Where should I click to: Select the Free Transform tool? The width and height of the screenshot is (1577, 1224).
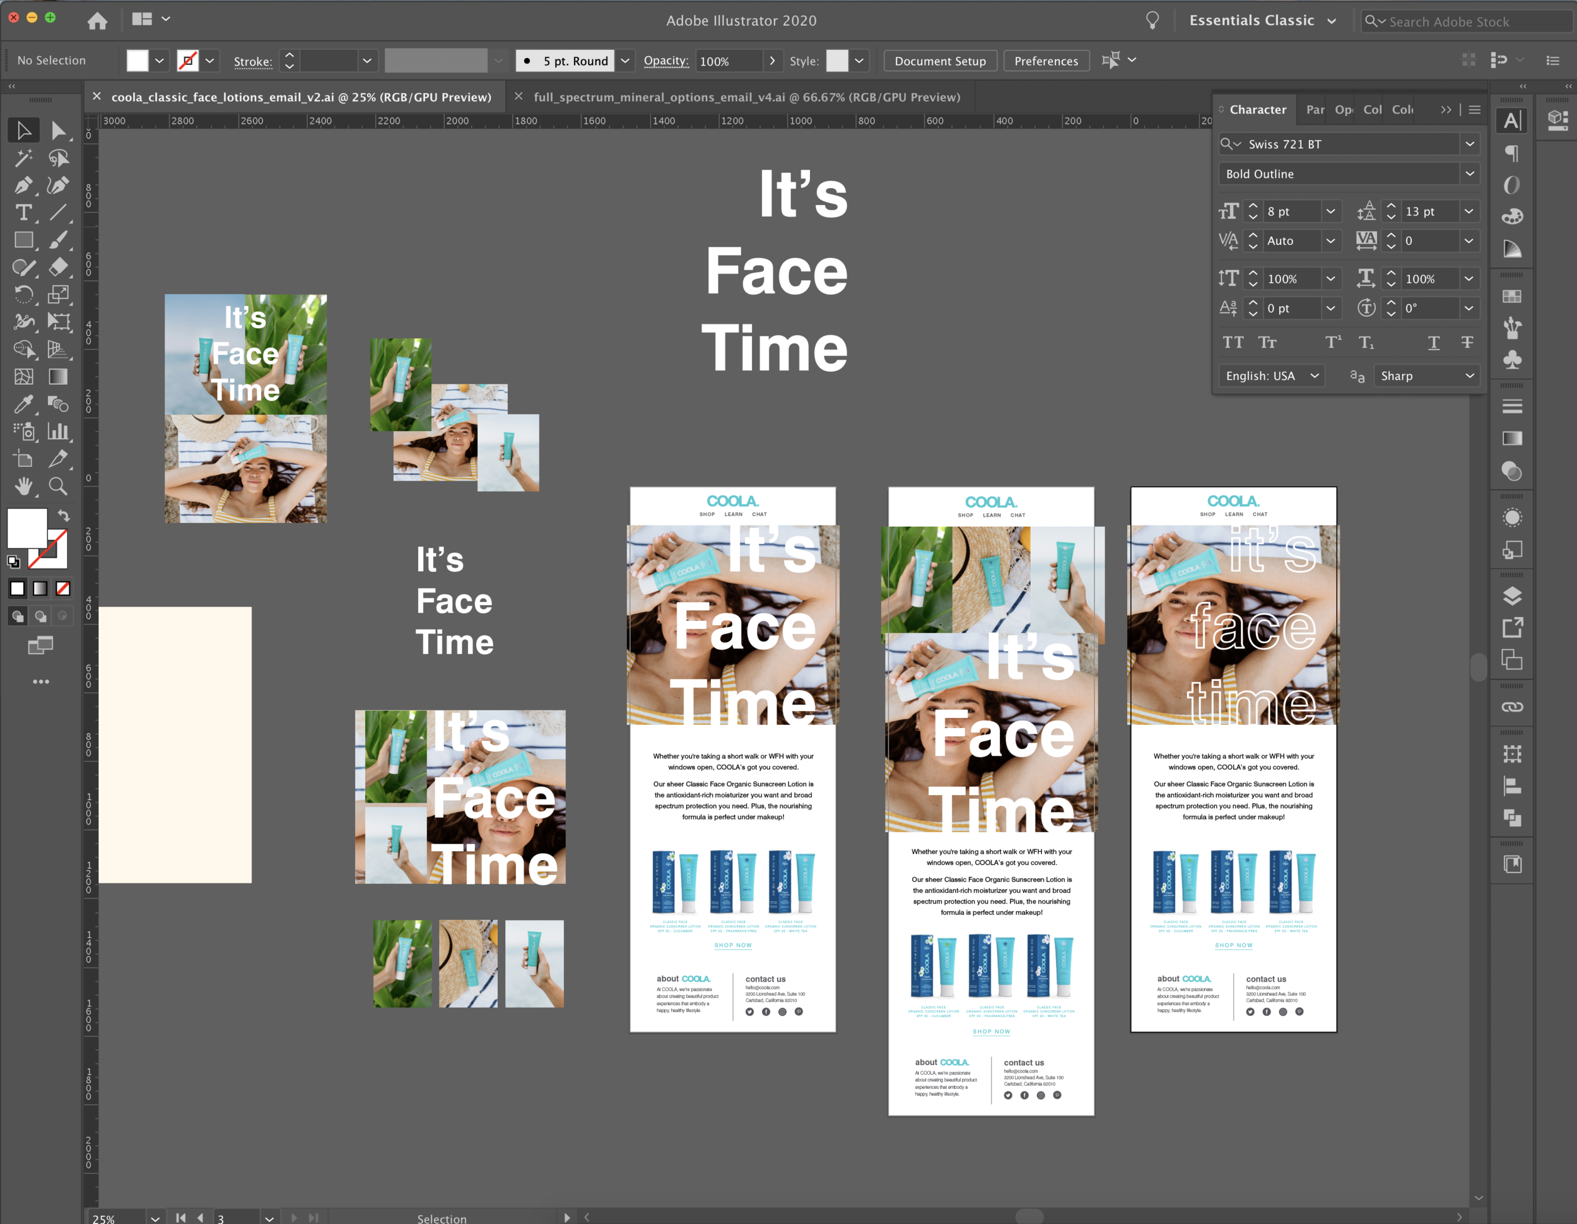[x=59, y=322]
